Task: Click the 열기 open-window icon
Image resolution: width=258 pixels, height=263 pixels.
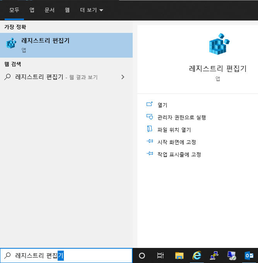Action: (x=149, y=104)
